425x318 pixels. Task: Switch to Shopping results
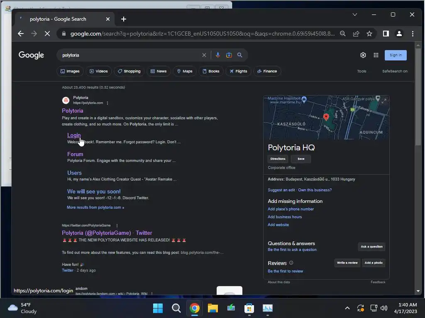click(129, 71)
